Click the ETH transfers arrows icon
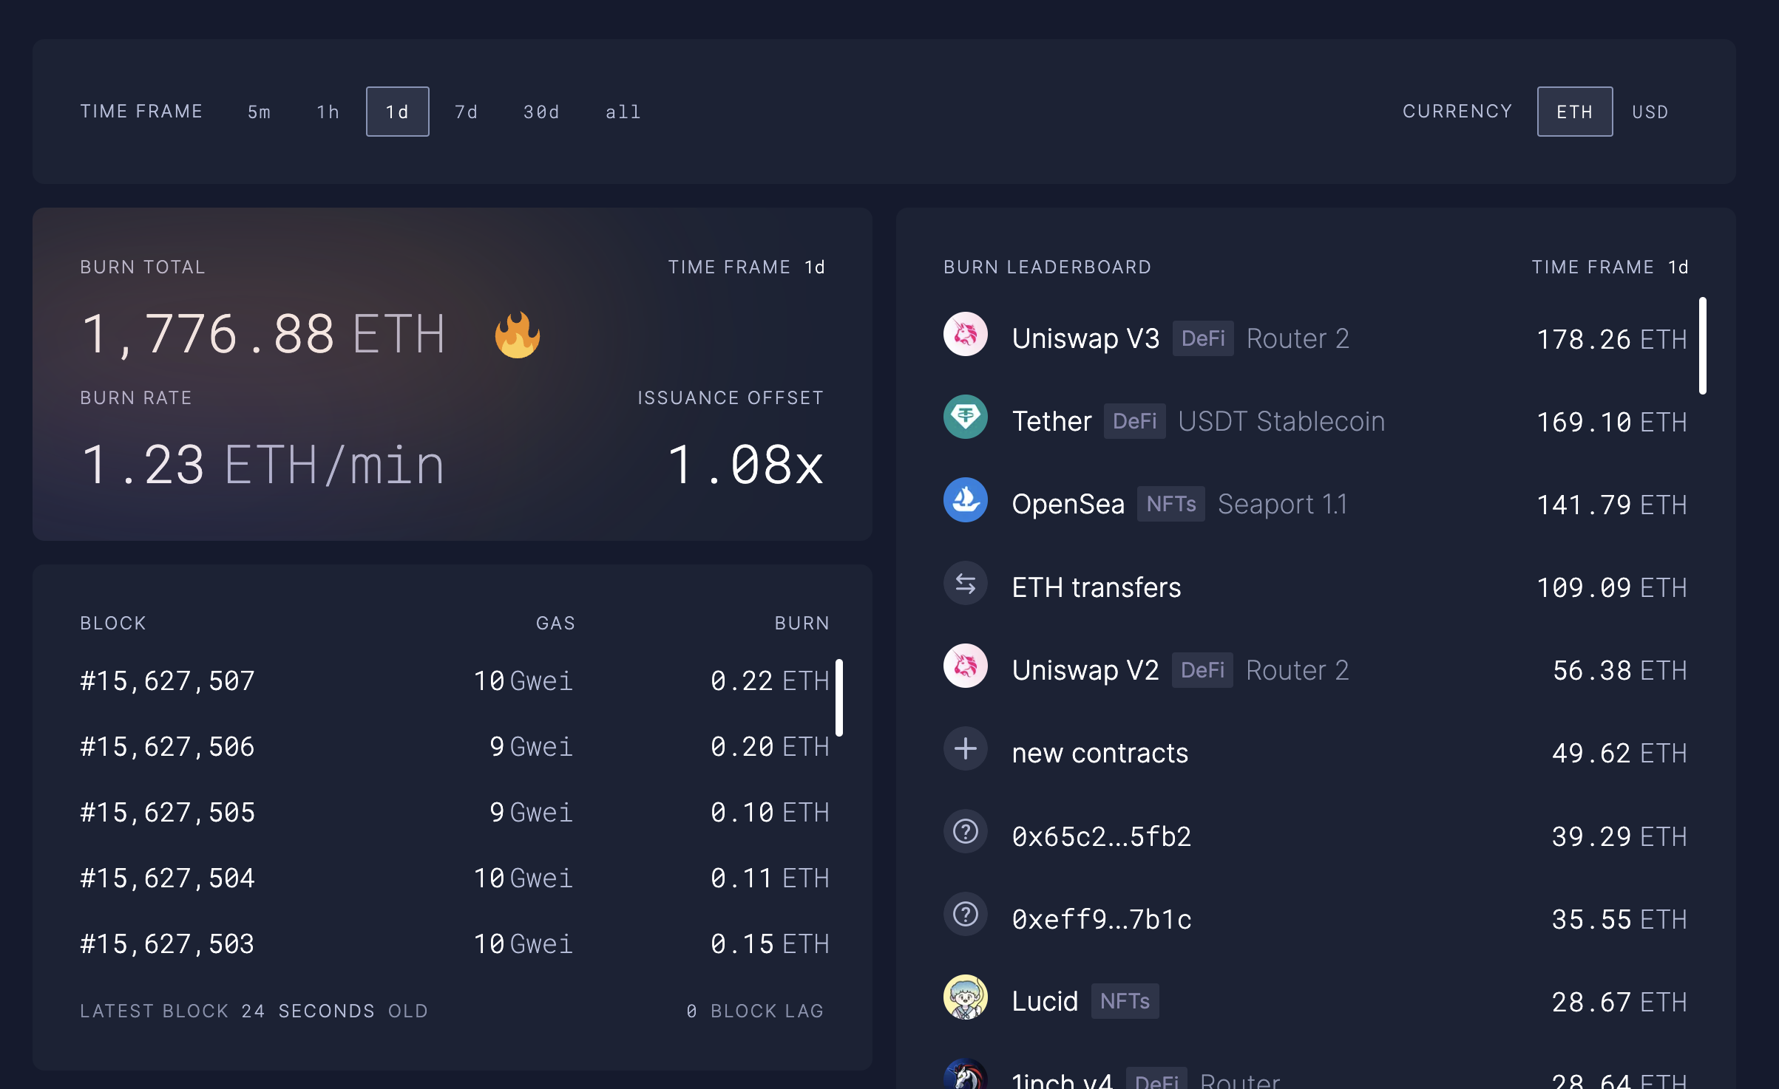Viewport: 1779px width, 1089px height. coord(965,584)
